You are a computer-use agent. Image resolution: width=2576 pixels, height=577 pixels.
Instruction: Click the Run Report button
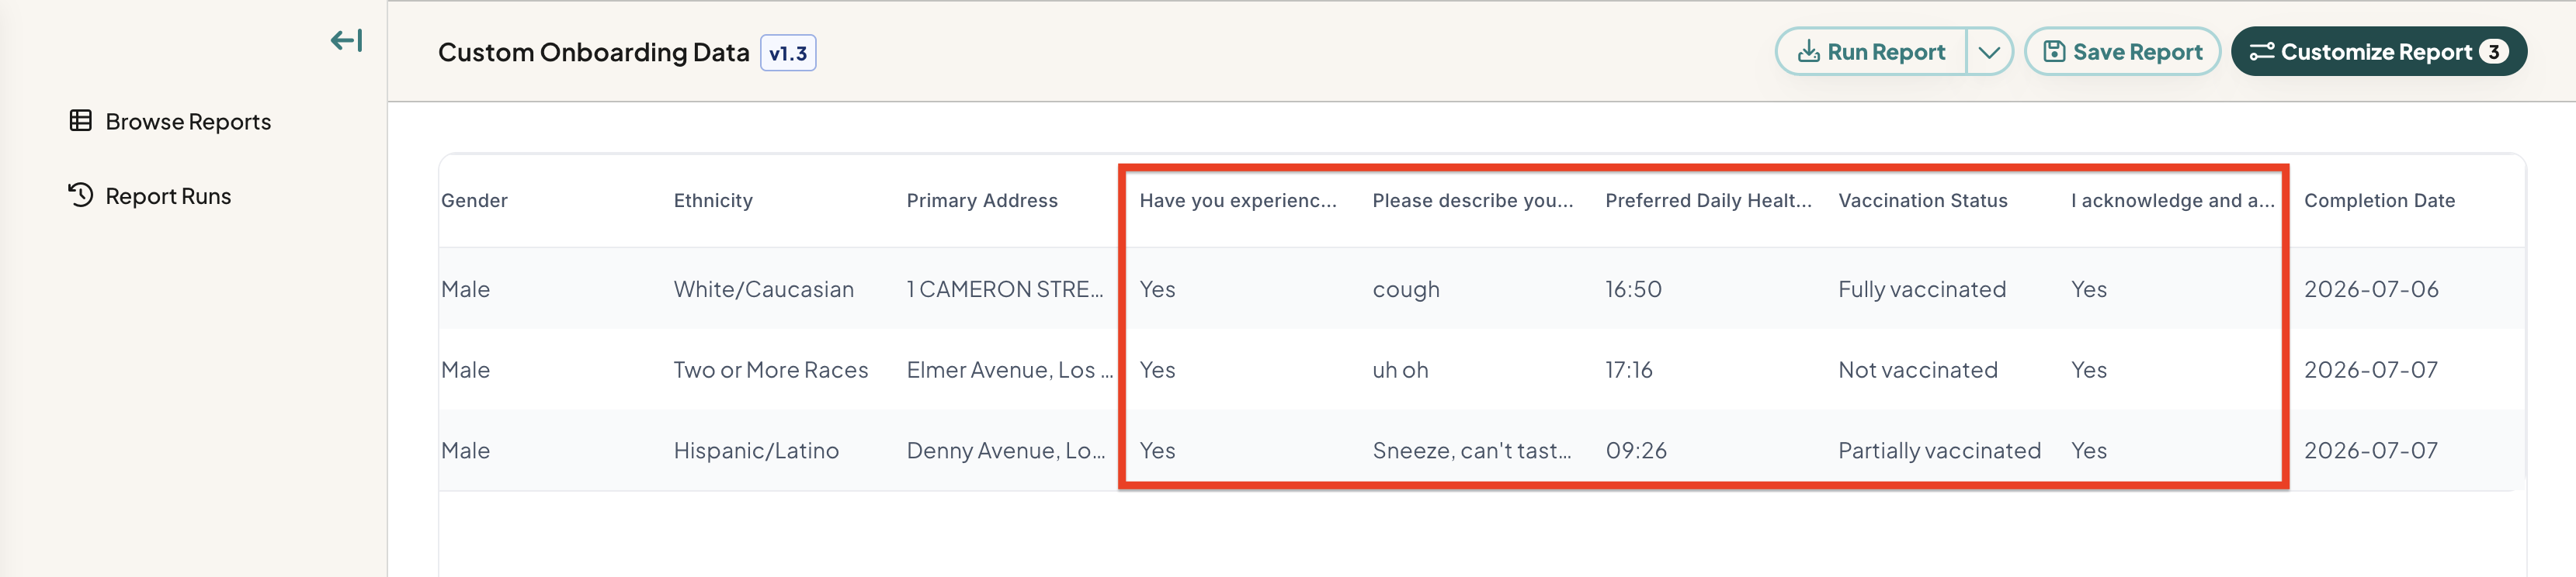1871,52
